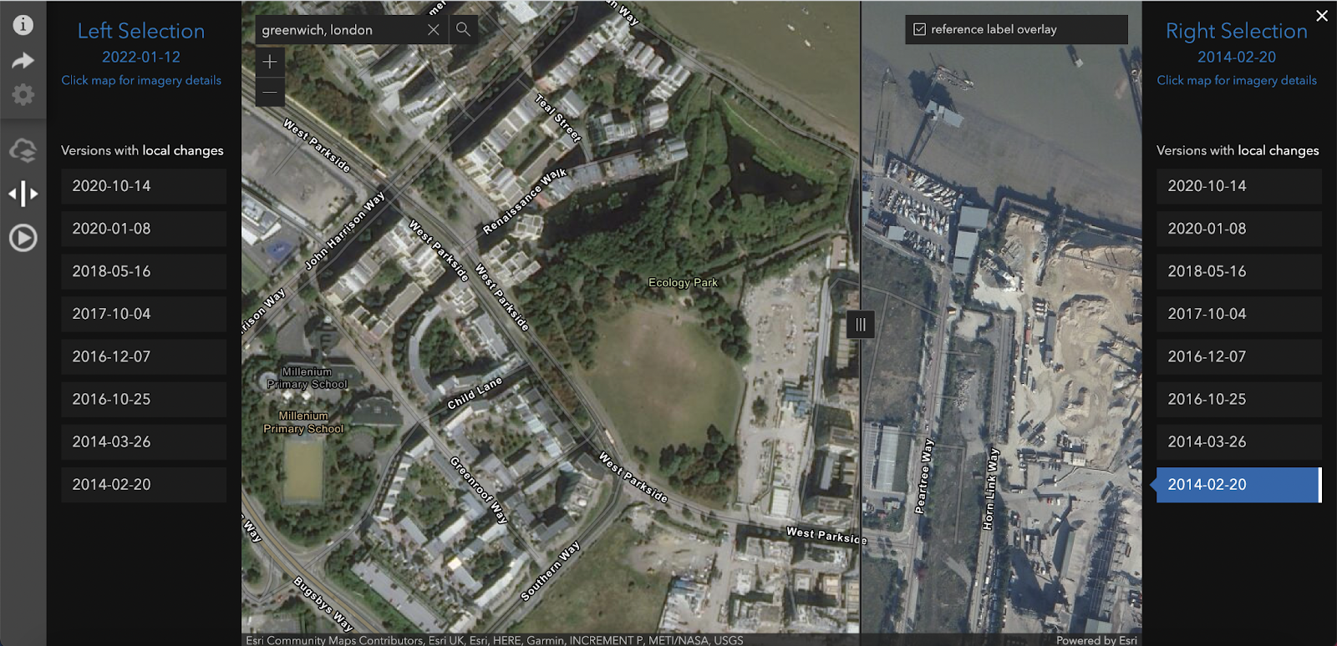Open the settings gear icon

[23, 94]
